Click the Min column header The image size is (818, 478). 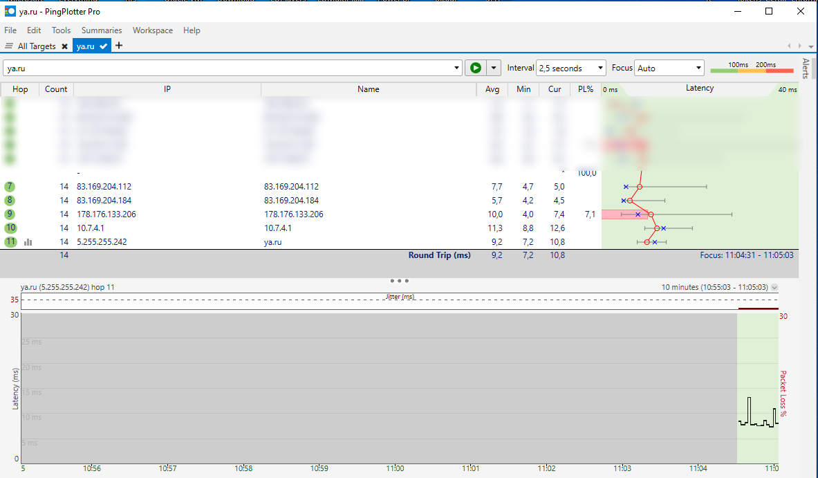point(523,89)
